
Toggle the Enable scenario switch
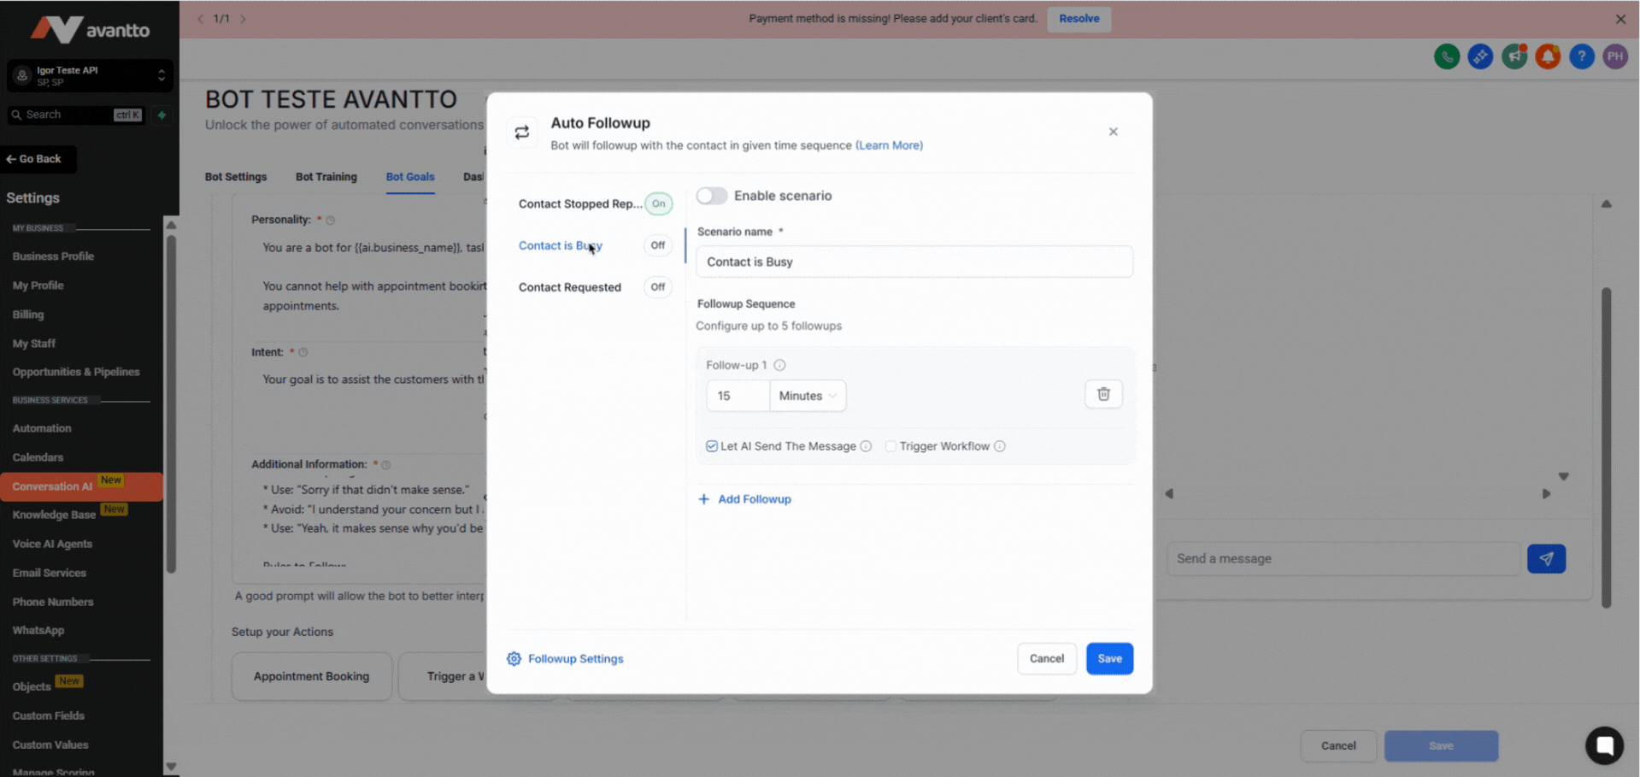pyautogui.click(x=711, y=196)
